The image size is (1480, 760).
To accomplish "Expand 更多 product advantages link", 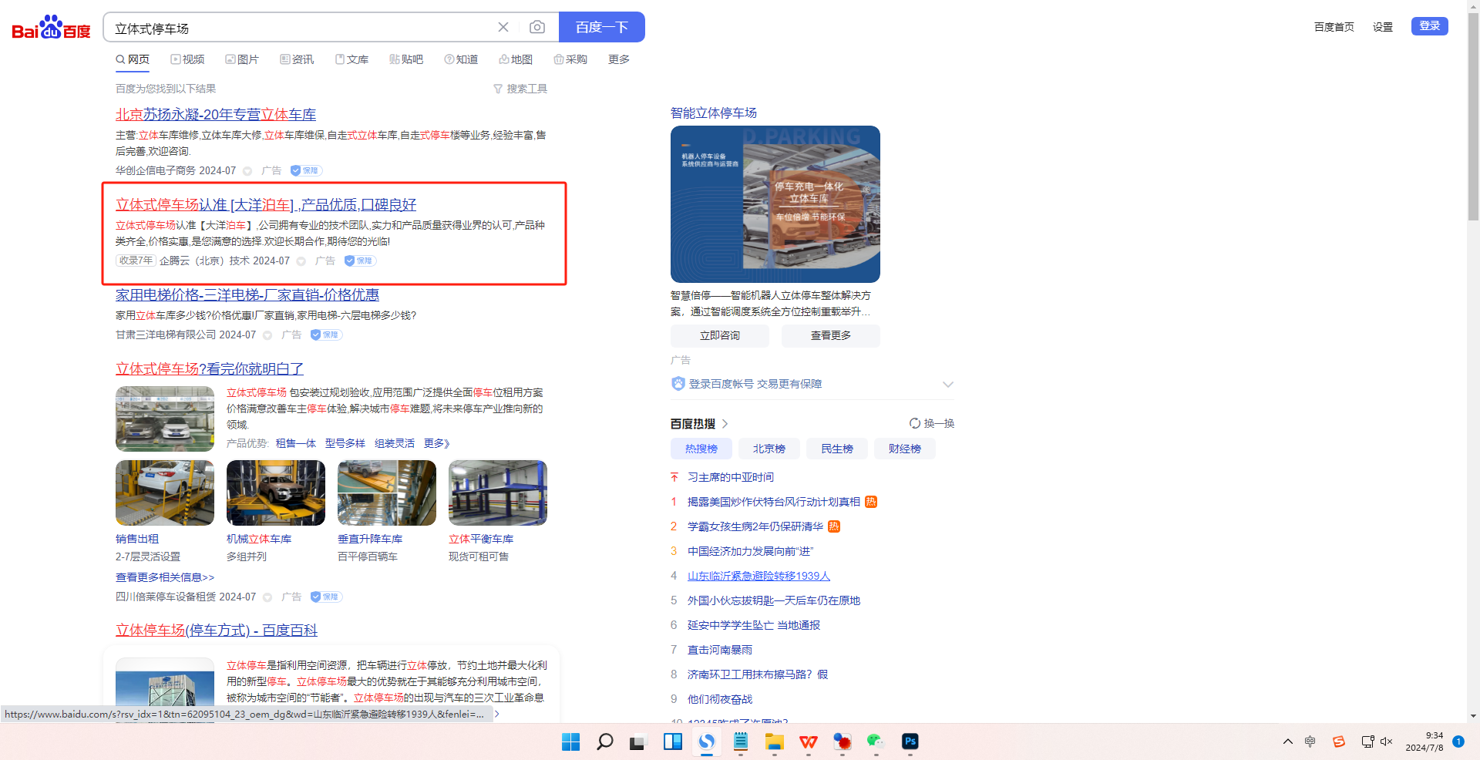I will click(436, 443).
